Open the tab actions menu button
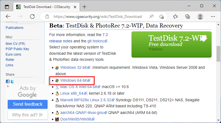 pos(7,7)
